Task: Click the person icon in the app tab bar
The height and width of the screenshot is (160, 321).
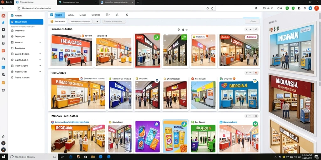Action: pos(117,15)
